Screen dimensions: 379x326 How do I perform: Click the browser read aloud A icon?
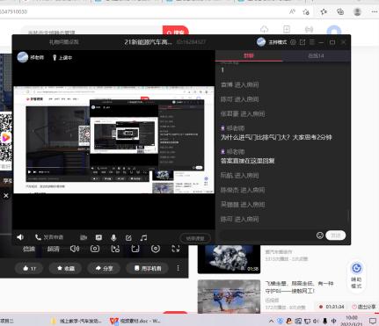(x=292, y=11)
